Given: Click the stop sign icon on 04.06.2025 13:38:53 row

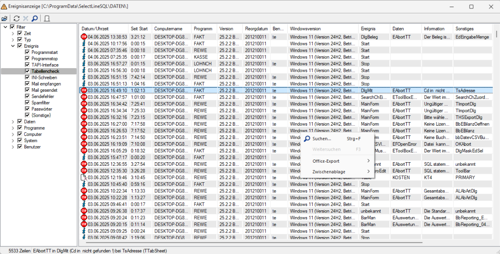Looking at the screenshot, I should (83, 37).
